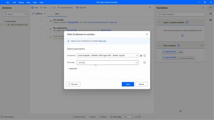Filter flow variables
214x120 pixels.
pyautogui.click(x=202, y=46)
